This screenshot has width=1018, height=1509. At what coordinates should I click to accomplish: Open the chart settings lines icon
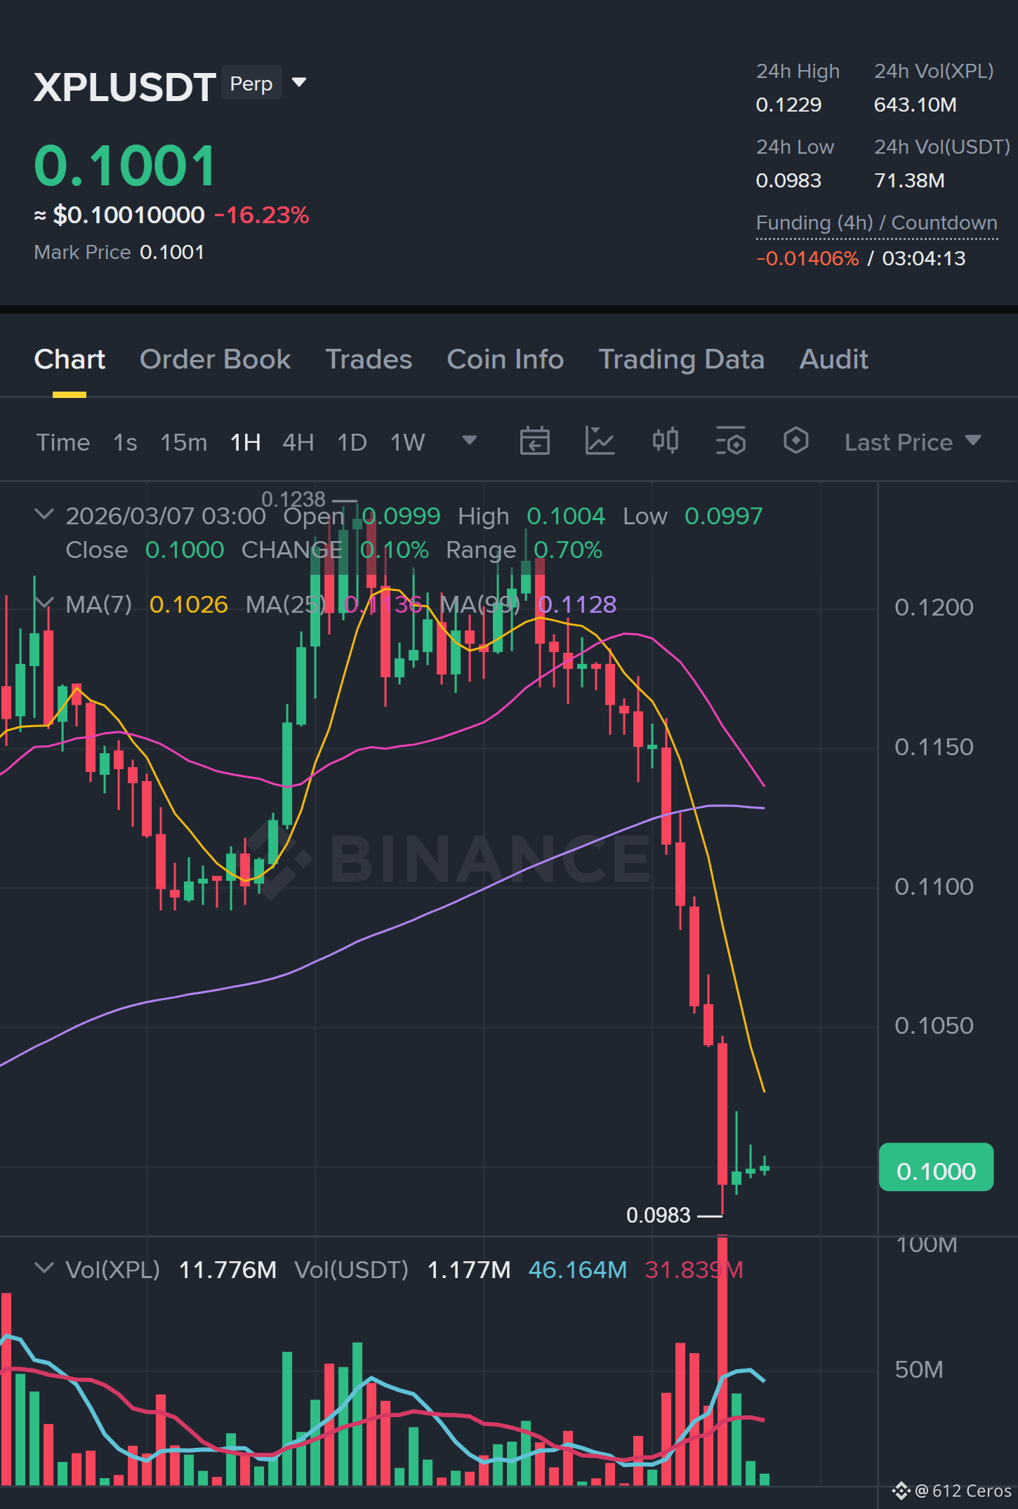(731, 441)
